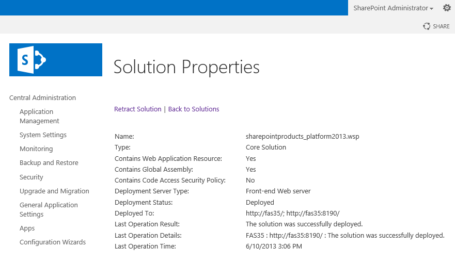
Task: Click the Deployed To label
Action: (x=134, y=213)
